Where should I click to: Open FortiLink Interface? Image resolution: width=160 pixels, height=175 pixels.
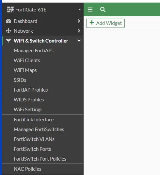[34, 120]
